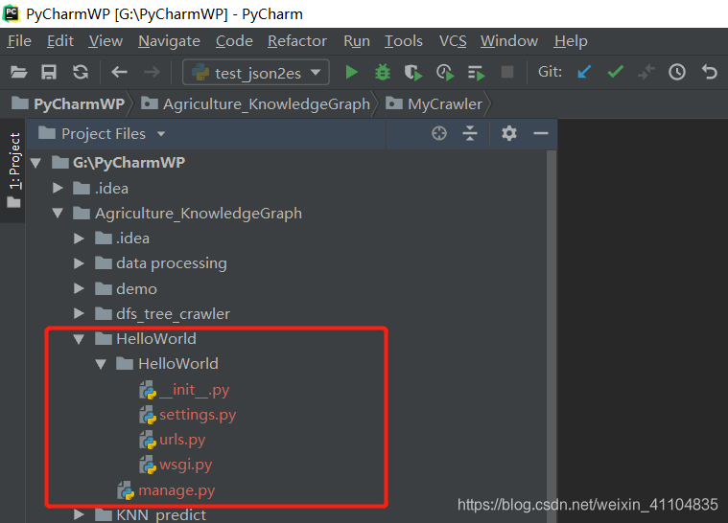728x523 pixels.
Task: Open the VCS menu
Action: point(453,41)
